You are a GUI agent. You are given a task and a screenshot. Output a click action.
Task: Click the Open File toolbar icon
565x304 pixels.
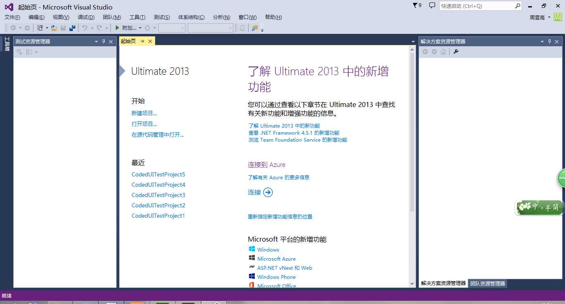coord(54,28)
